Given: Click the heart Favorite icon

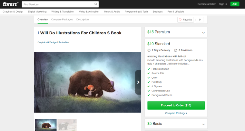Looking at the screenshot, I should [180, 20].
